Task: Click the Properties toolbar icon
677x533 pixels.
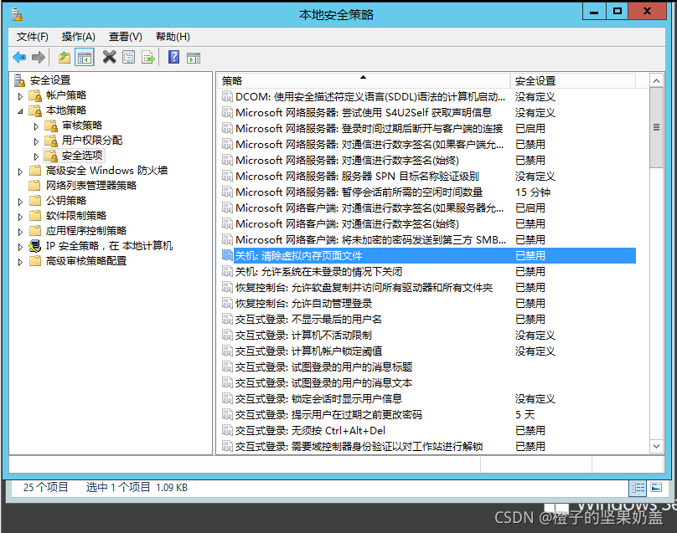Action: pos(128,57)
